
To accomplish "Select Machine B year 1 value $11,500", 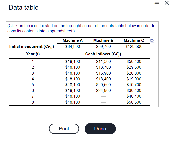I will pyautogui.click(x=103, y=61).
